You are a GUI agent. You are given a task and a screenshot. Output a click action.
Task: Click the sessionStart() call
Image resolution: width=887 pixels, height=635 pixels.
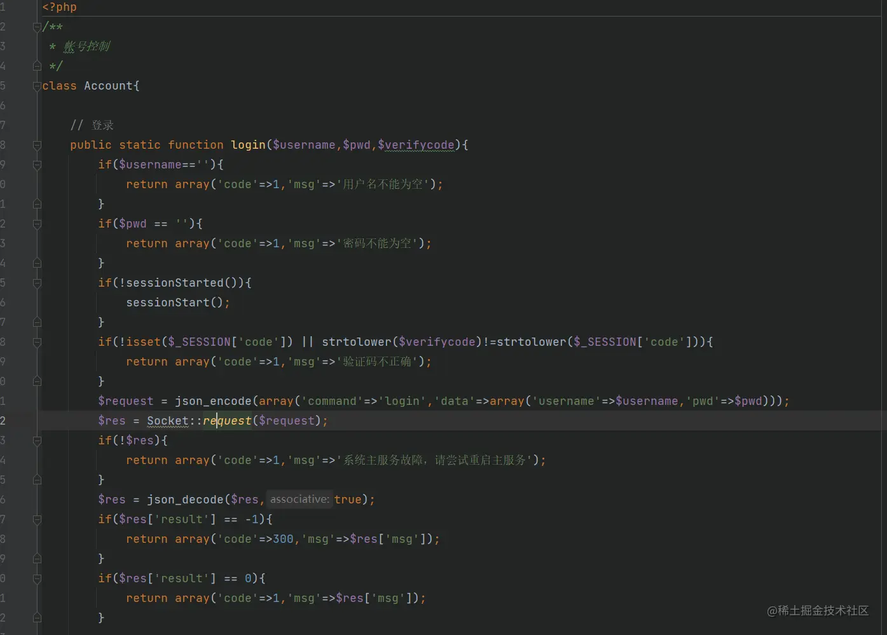[174, 303]
